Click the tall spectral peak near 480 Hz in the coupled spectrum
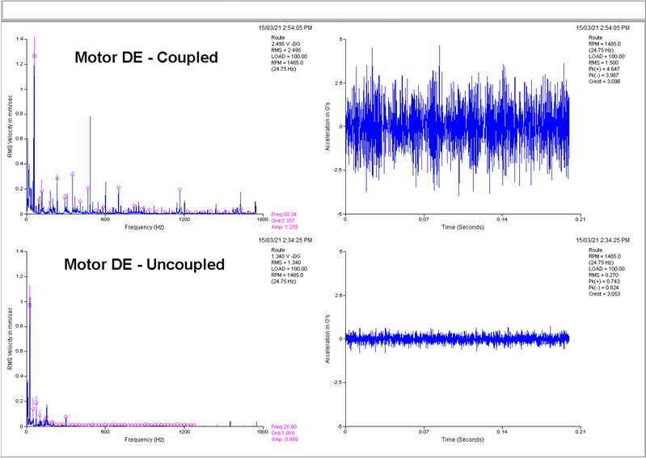This screenshot has width=646, height=458. tap(91, 165)
